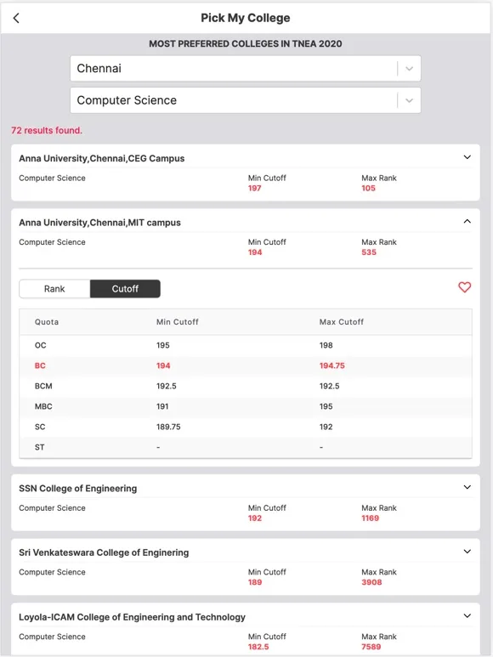Click the 194.75 max cutoff value

tap(331, 365)
